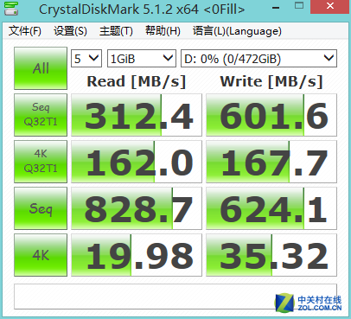Open the test count dropdown showing 5

point(86,59)
